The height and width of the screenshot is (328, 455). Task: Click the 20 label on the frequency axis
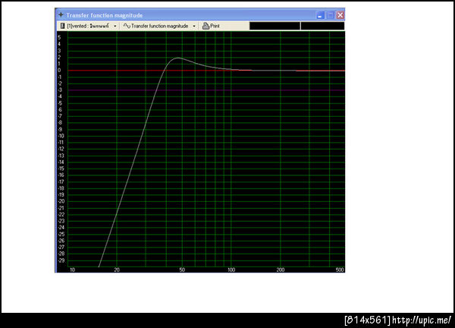(117, 270)
